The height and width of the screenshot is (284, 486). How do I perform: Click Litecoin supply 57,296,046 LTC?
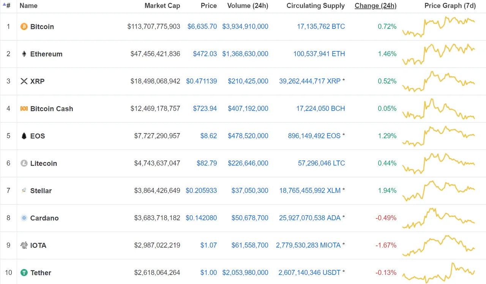[x=322, y=163]
